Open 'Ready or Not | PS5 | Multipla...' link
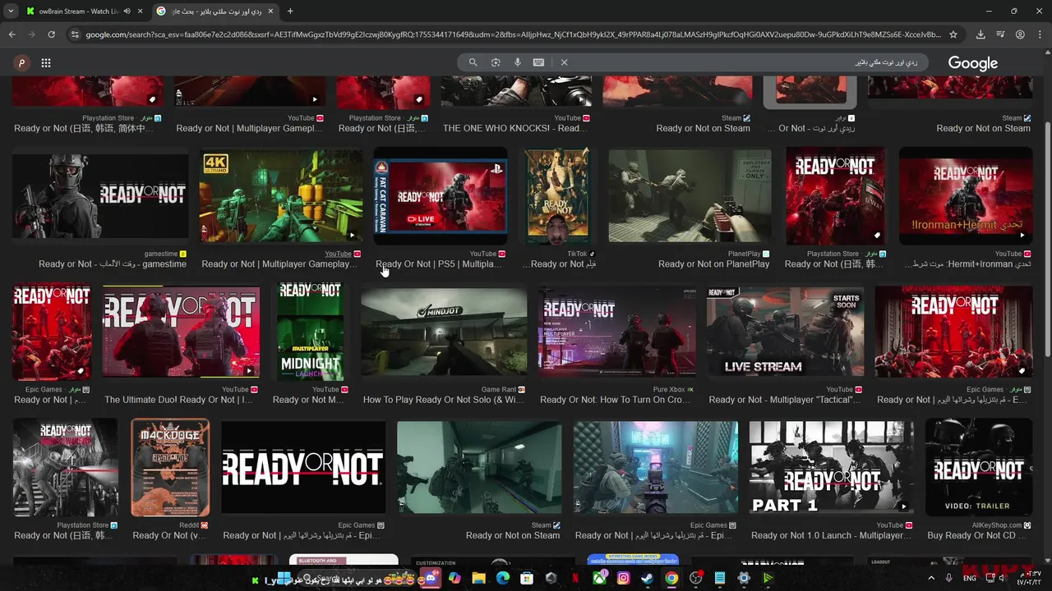The width and height of the screenshot is (1052, 591). (439, 264)
